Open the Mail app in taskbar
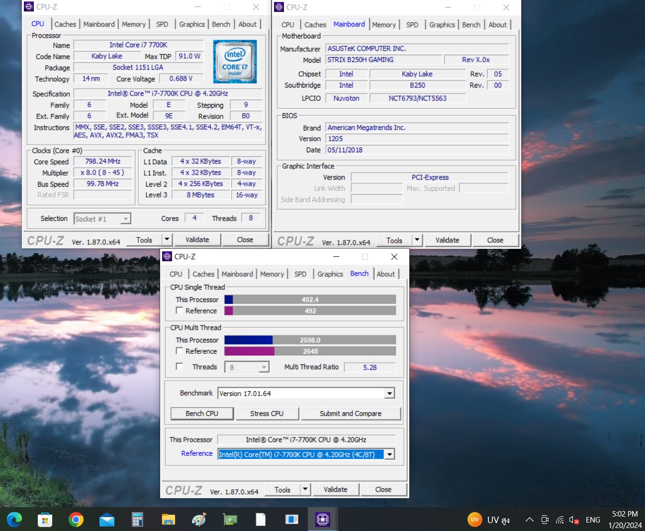Viewport: 645px width, 531px height. pyautogui.click(x=107, y=520)
